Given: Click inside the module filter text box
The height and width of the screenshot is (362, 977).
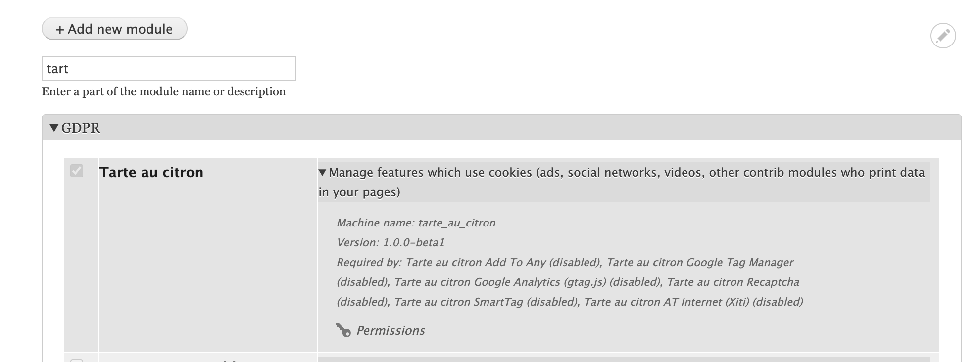Looking at the screenshot, I should click(168, 68).
